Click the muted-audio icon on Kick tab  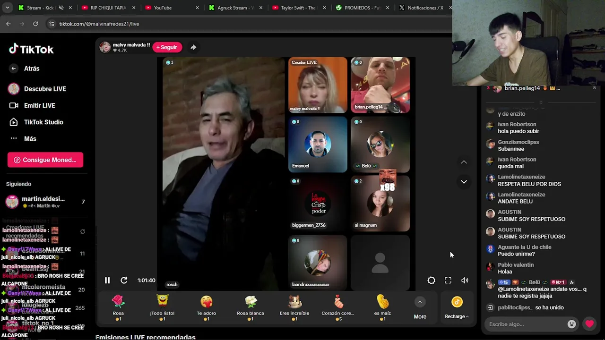pos(61,8)
